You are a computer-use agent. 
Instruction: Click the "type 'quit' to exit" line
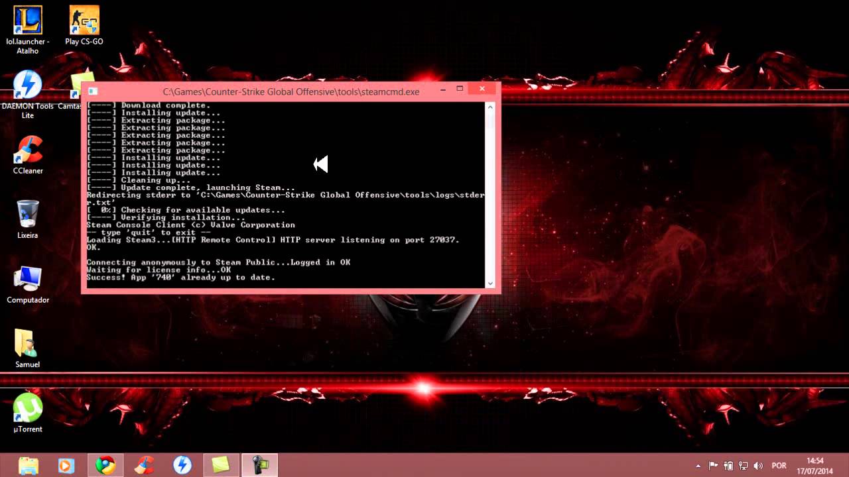(x=149, y=233)
